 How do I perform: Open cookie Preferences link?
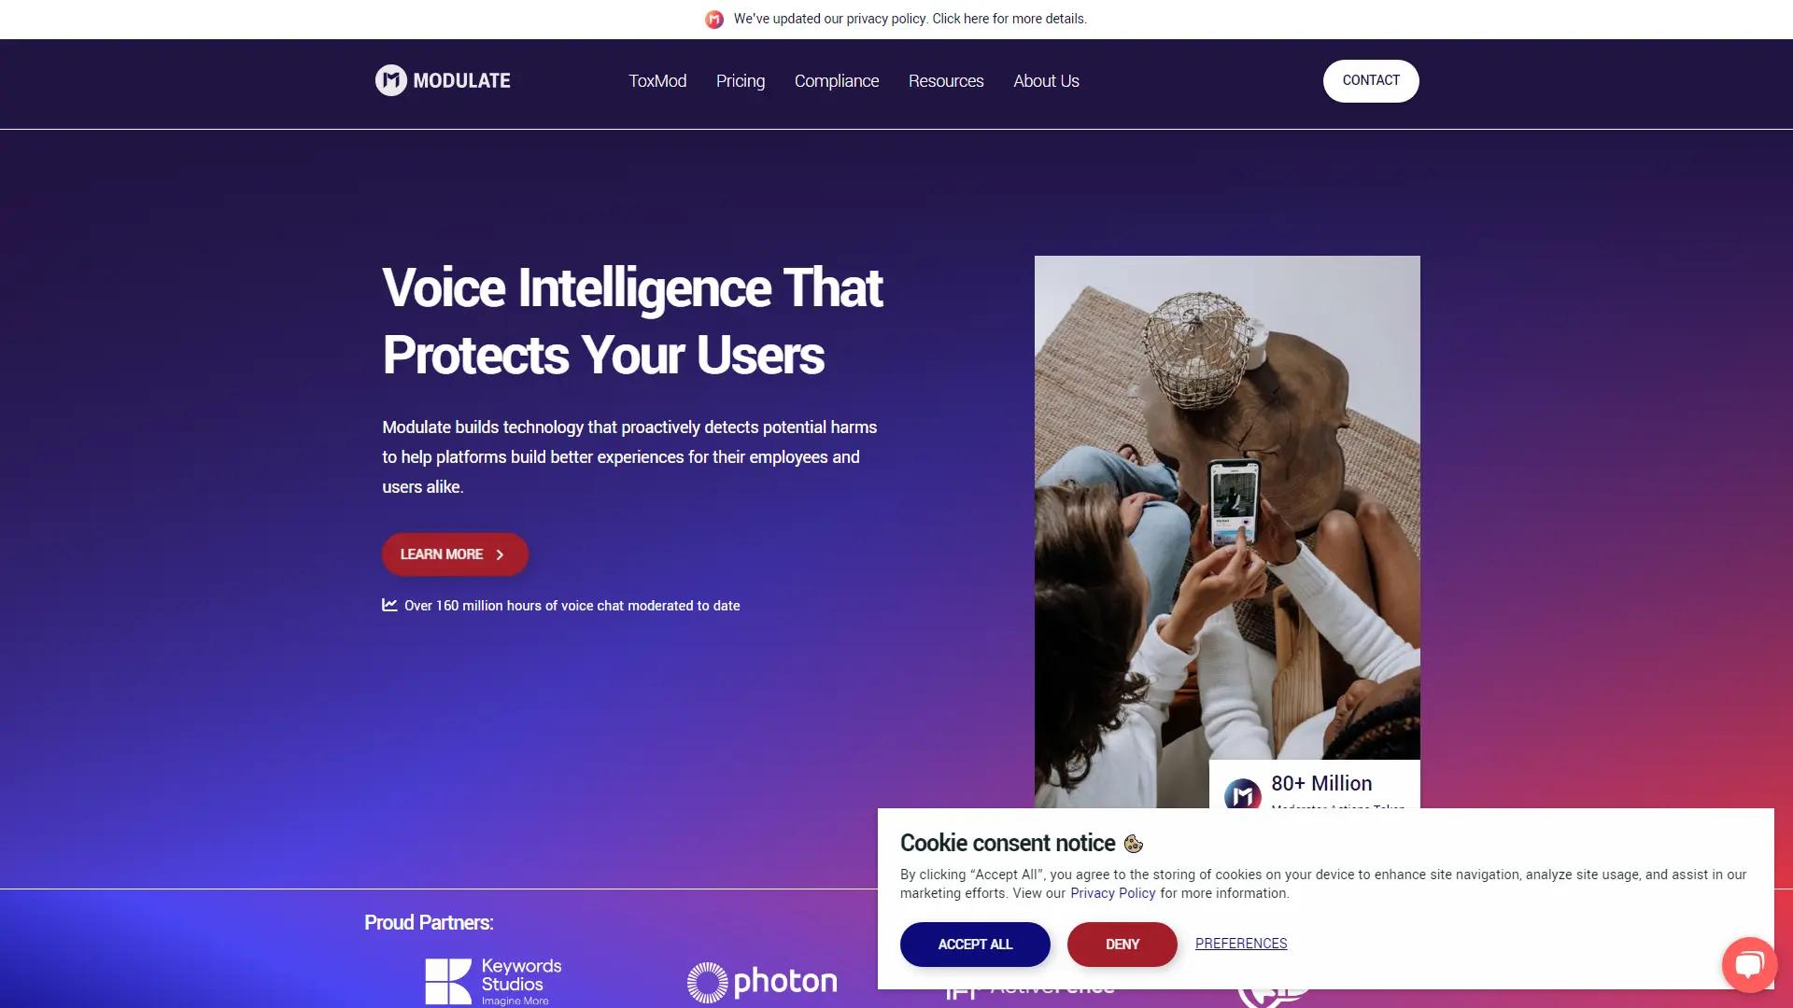tap(1241, 944)
